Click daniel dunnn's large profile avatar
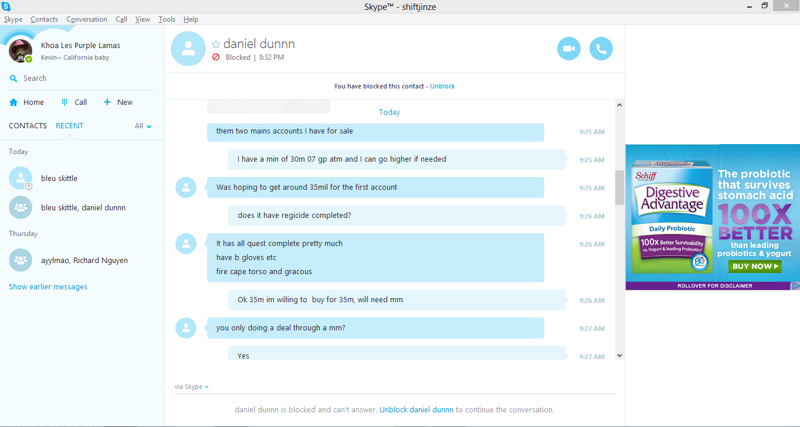The width and height of the screenshot is (800, 427). coord(188,49)
